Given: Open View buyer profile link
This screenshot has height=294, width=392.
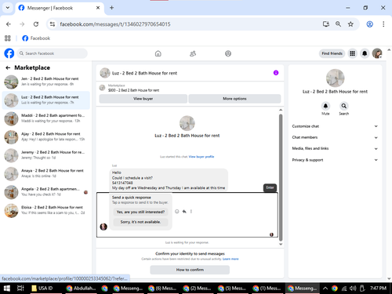Looking at the screenshot, I should (x=201, y=157).
